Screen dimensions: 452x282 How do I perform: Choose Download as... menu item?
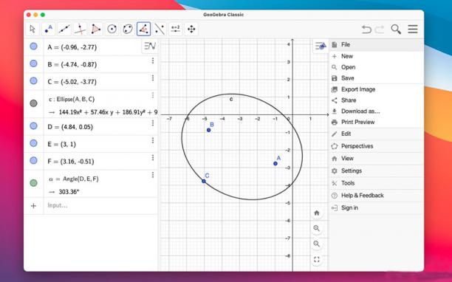[x=377, y=111]
